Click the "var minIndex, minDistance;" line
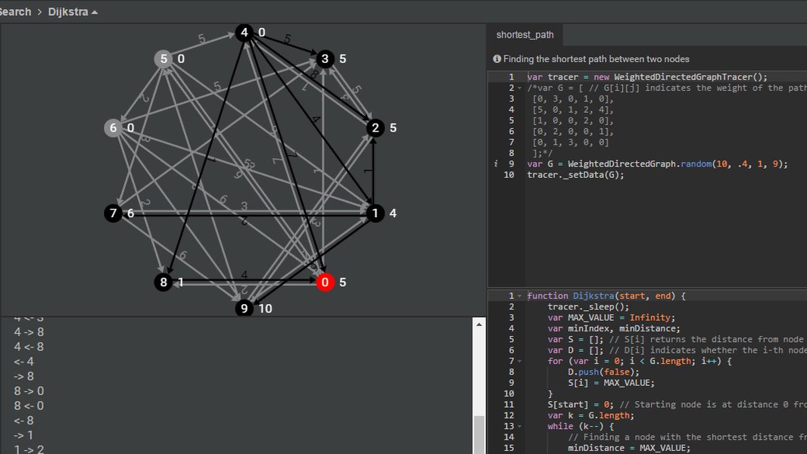This screenshot has width=807, height=454. point(613,328)
